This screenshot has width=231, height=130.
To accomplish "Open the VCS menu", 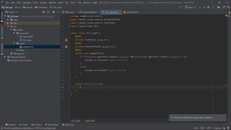I will pos(79,3).
